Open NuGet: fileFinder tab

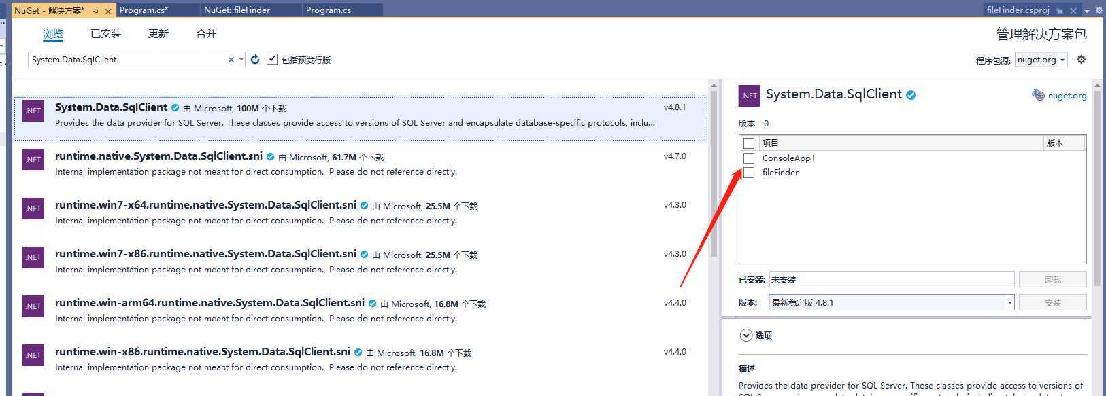pos(252,10)
